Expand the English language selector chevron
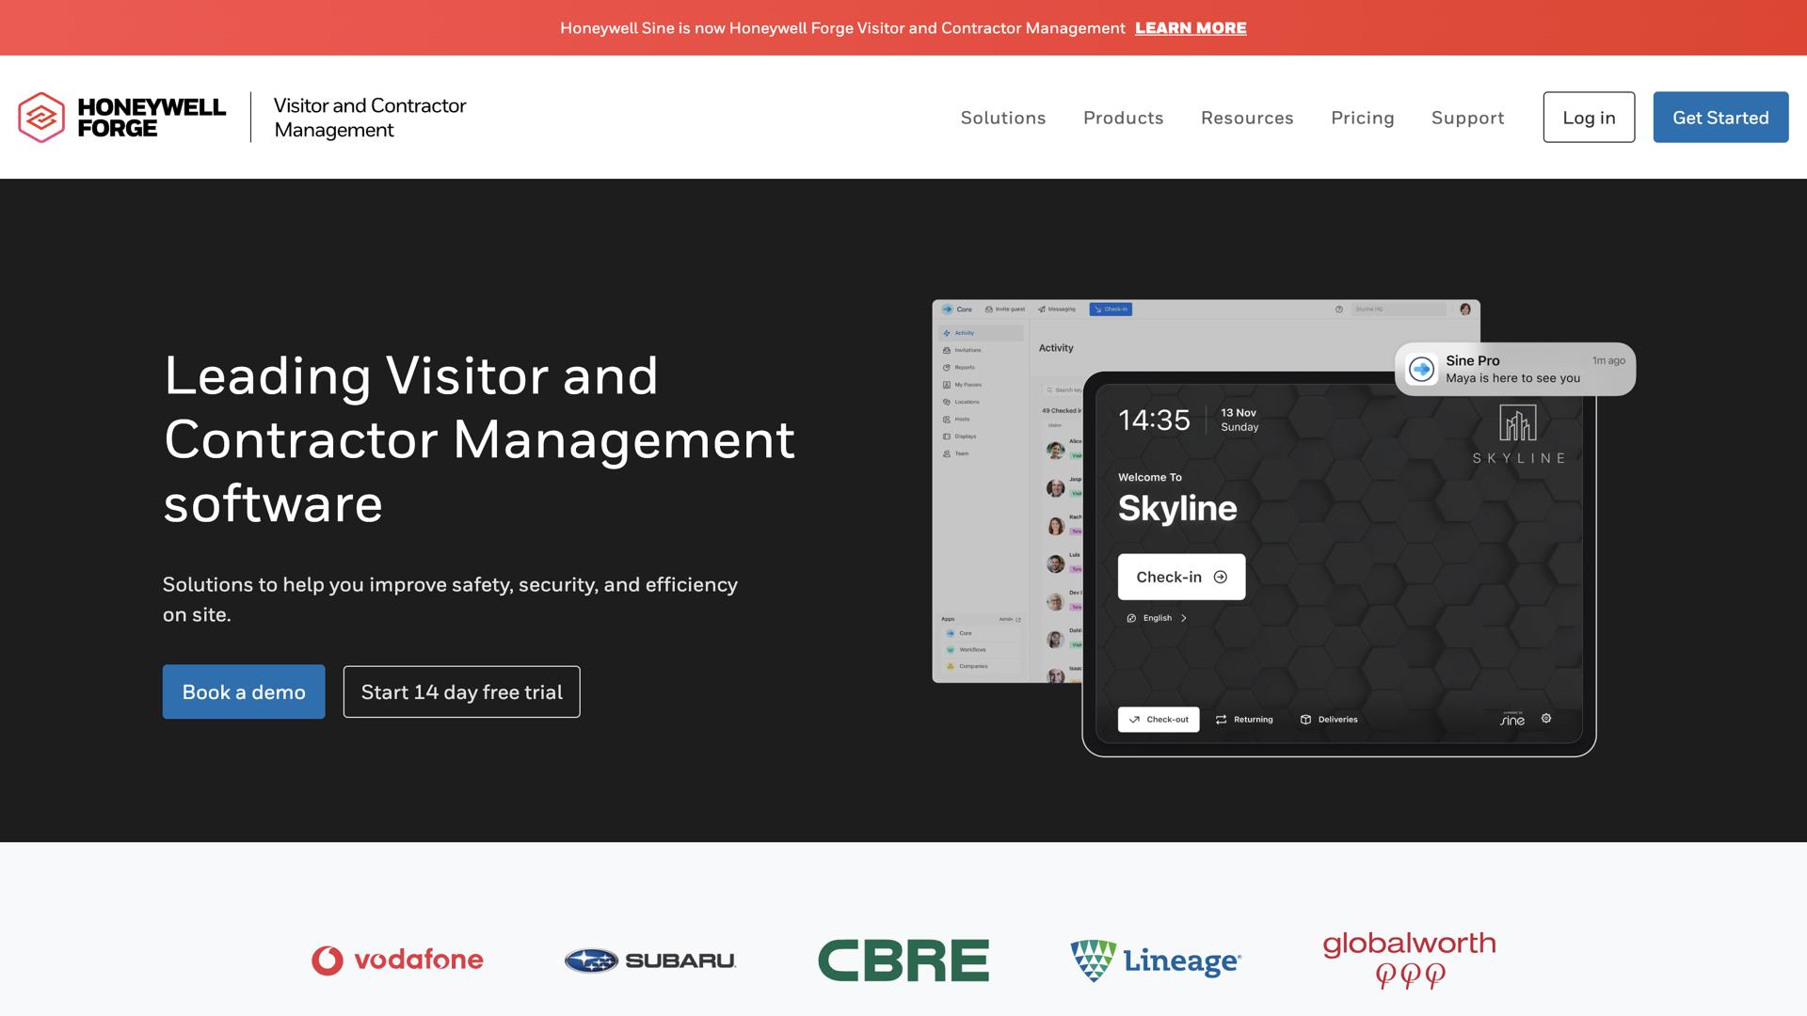Image resolution: width=1807 pixels, height=1016 pixels. coord(1184,618)
